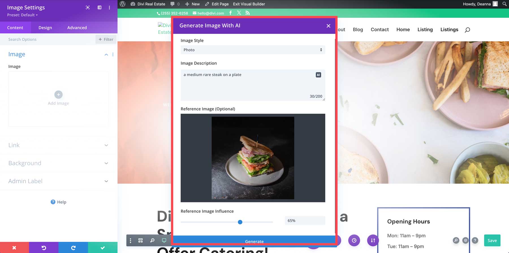Click the (255) 352-6258 phone number
The image size is (509, 253).
point(172,13)
